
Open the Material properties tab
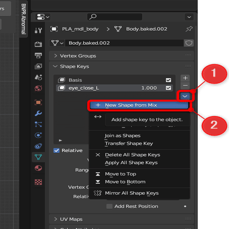point(38,168)
